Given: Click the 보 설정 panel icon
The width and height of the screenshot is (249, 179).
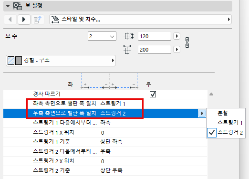Looking at the screenshot, I should [x=18, y=6].
